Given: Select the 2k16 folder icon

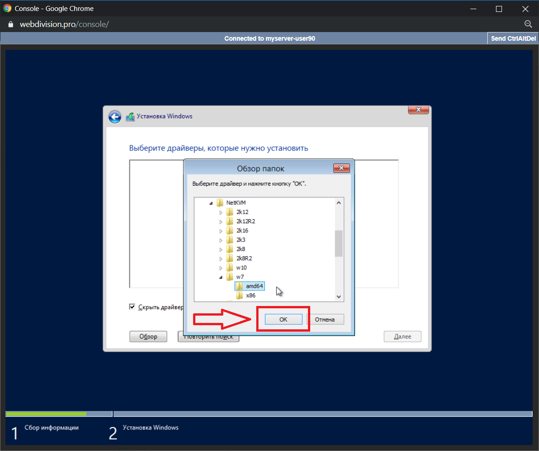Looking at the screenshot, I should (230, 231).
